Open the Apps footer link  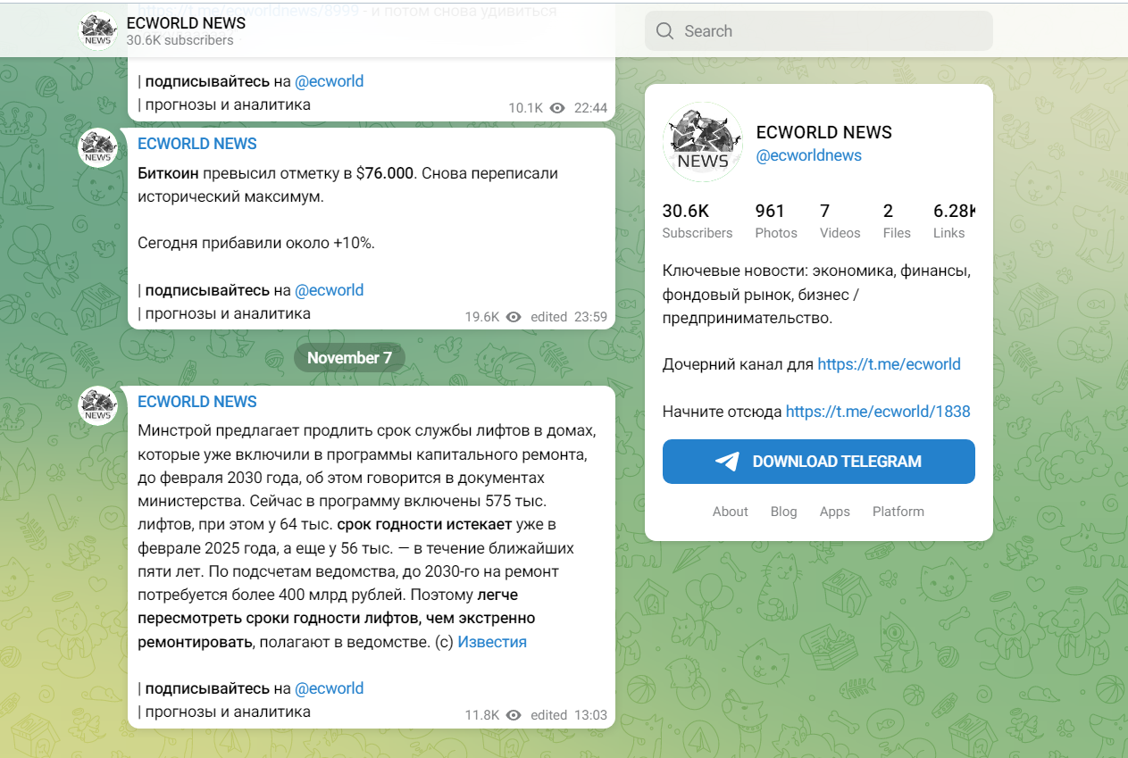coord(835,512)
